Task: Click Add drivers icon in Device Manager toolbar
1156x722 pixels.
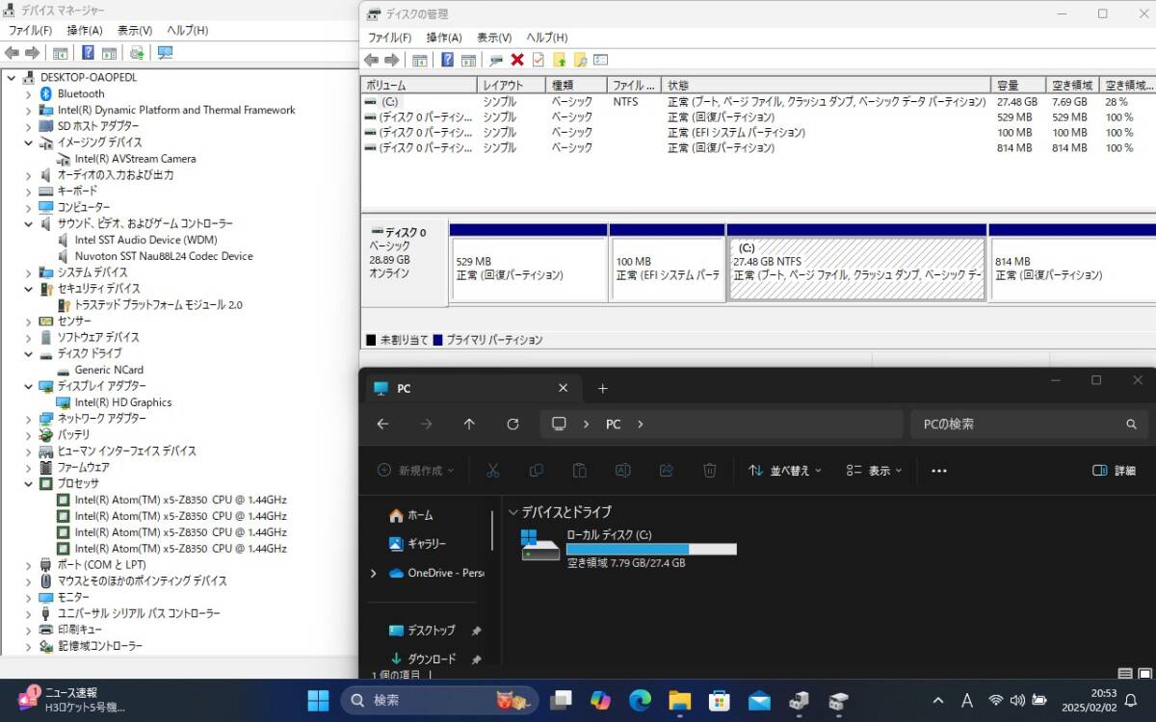Action: point(137,53)
